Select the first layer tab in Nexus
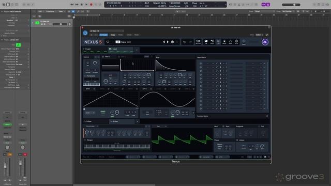The width and height of the screenshot is (331, 186). tap(95, 50)
